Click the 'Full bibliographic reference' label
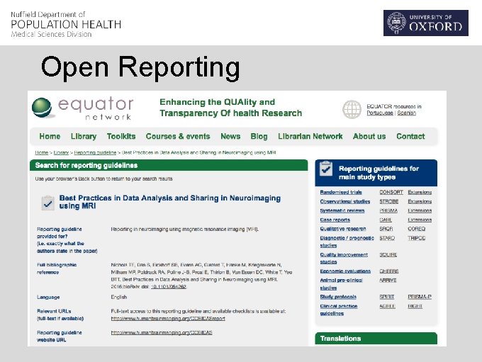The image size is (482, 362). coord(57,268)
